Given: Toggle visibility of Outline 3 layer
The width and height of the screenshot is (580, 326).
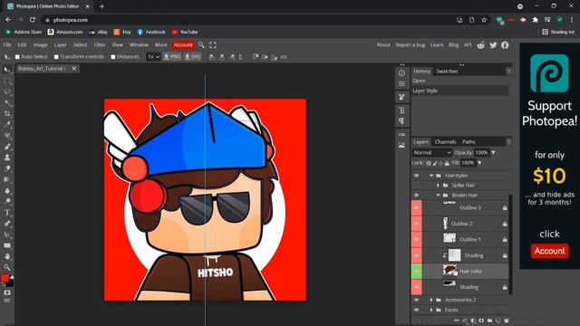Looking at the screenshot, I should (x=417, y=208).
